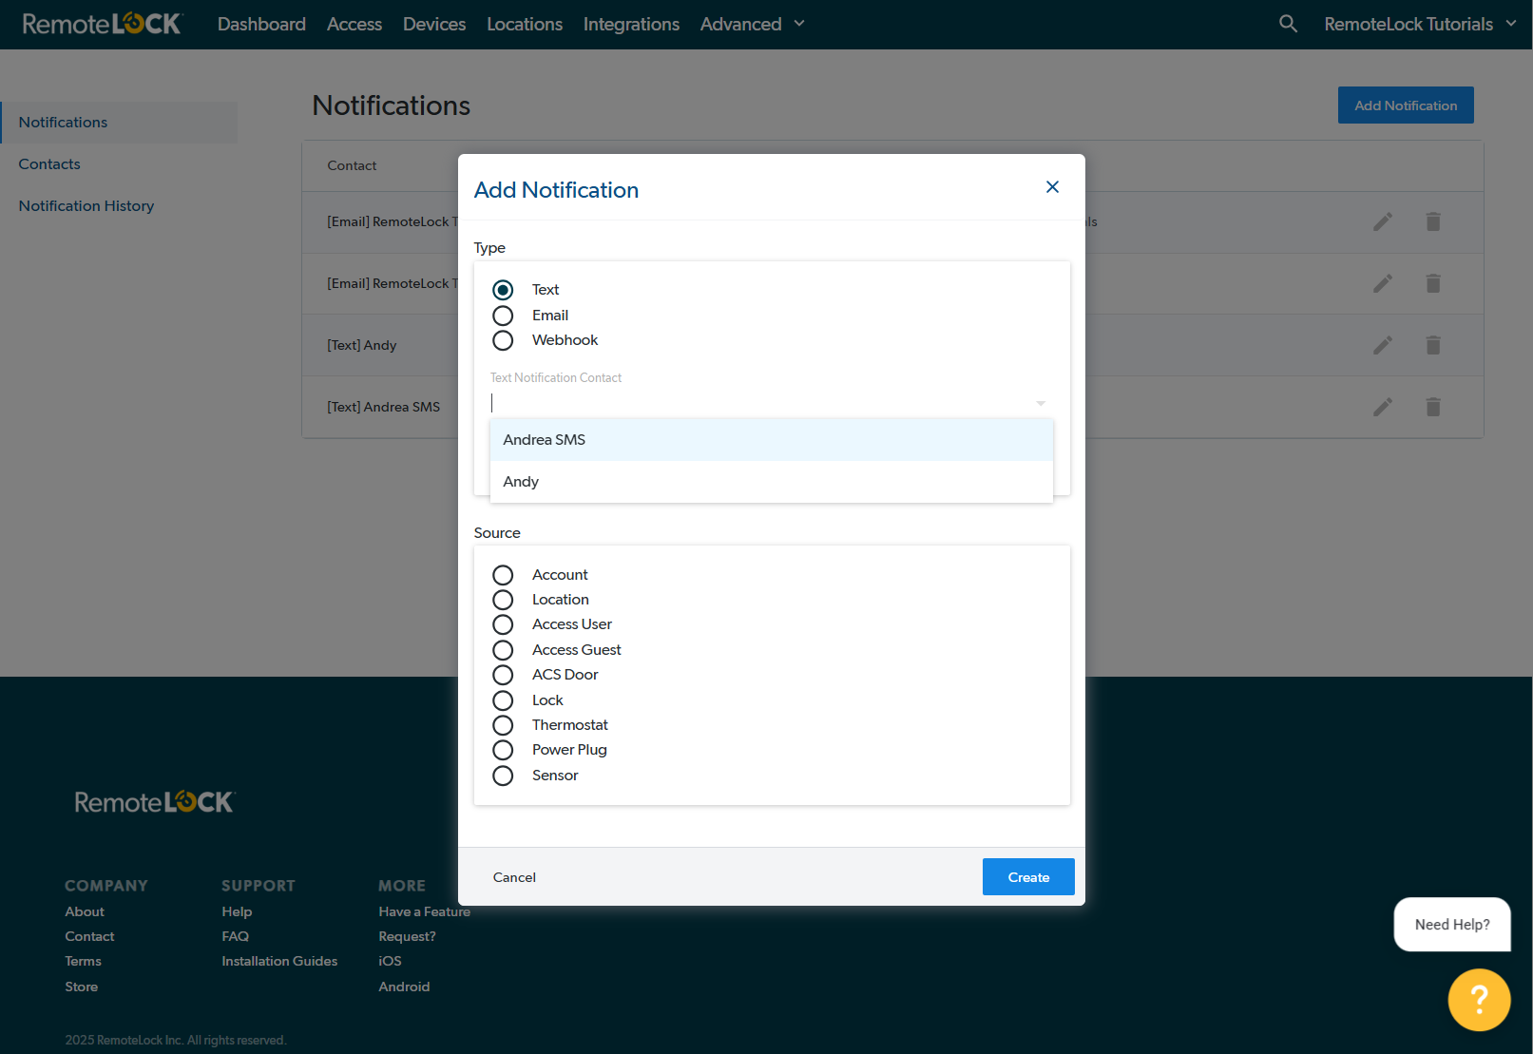Choose Account as the source
This screenshot has height=1054, width=1533.
coord(503,575)
